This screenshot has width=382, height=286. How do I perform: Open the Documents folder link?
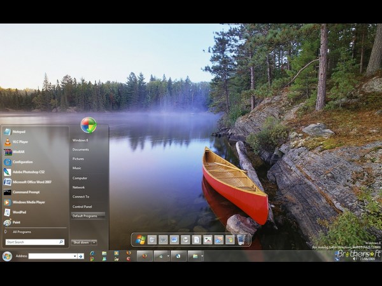click(81, 149)
